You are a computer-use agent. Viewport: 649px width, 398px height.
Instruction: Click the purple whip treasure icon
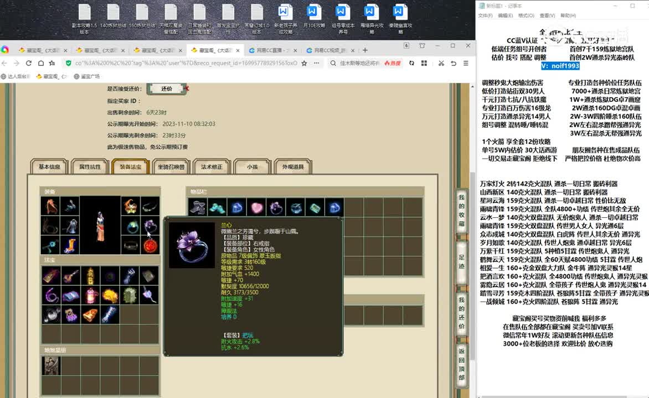(x=50, y=296)
